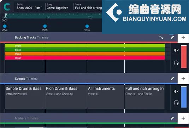Jump to the marker at 01:55
Viewport: 189px width, 128px height.
(x=87, y=26)
